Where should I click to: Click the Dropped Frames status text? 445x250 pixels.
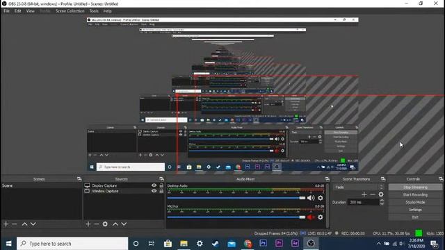coord(275,233)
